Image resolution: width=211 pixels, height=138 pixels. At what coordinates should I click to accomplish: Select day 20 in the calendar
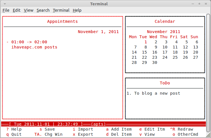(x=196, y=52)
